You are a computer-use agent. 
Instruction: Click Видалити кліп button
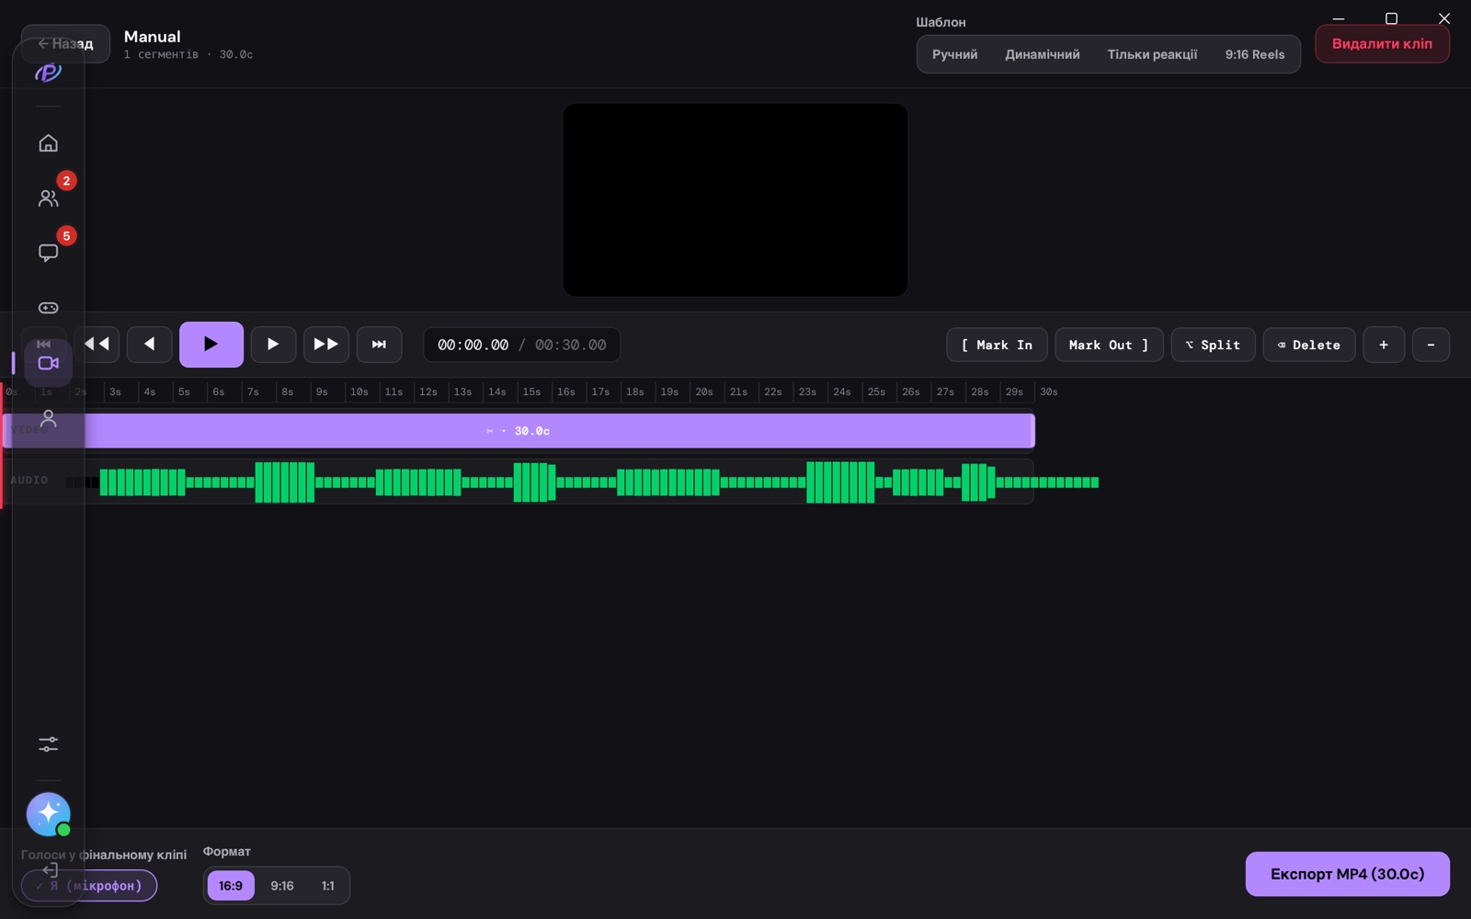point(1382,44)
